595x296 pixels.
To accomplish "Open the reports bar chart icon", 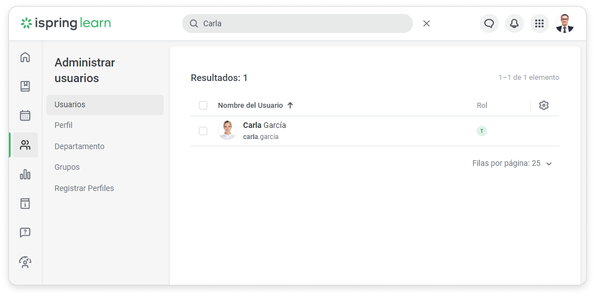I will pyautogui.click(x=25, y=174).
